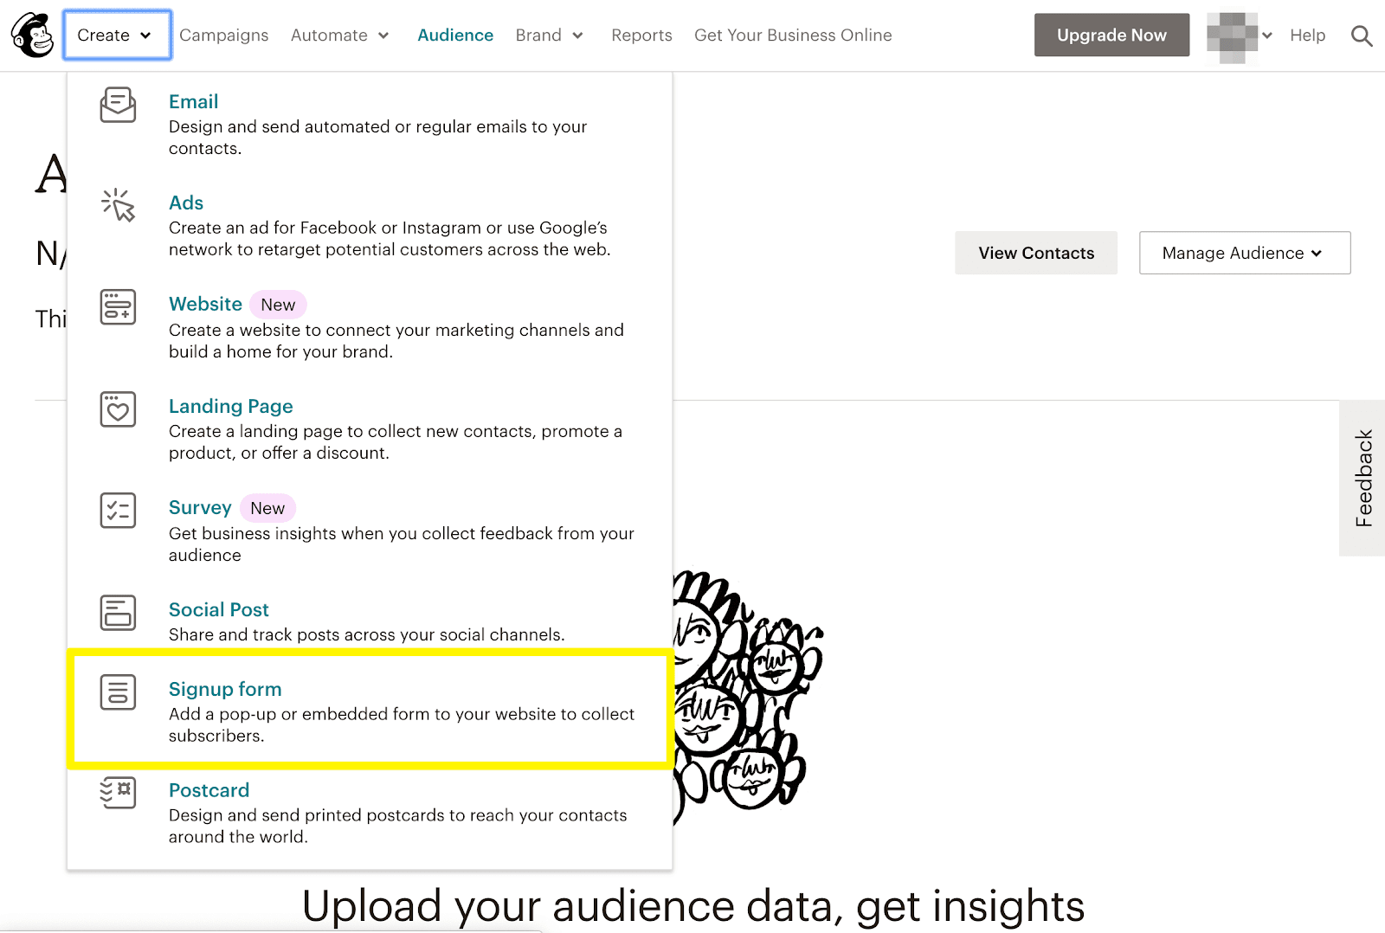The image size is (1385, 933).
Task: Click the New badge beside Website
Action: [x=278, y=305]
